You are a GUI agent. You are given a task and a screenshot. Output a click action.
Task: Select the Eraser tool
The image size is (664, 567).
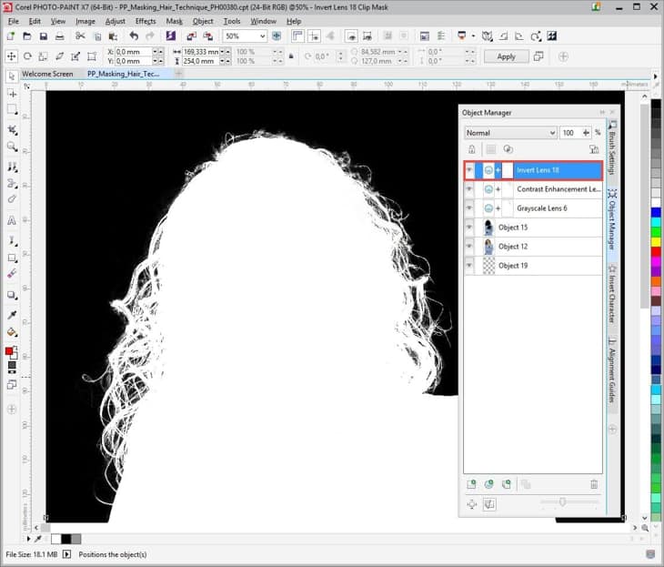point(12,272)
